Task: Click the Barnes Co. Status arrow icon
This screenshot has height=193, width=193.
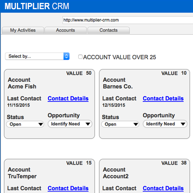Action: pyautogui.click(x=136, y=124)
